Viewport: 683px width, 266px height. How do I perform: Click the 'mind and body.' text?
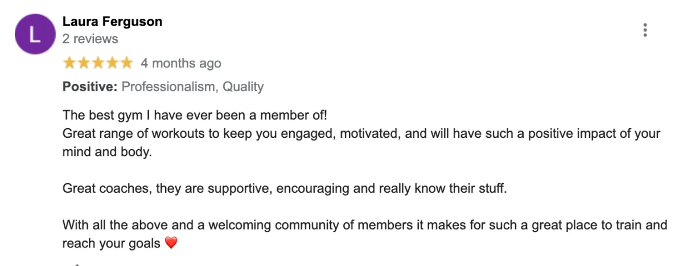click(x=107, y=153)
